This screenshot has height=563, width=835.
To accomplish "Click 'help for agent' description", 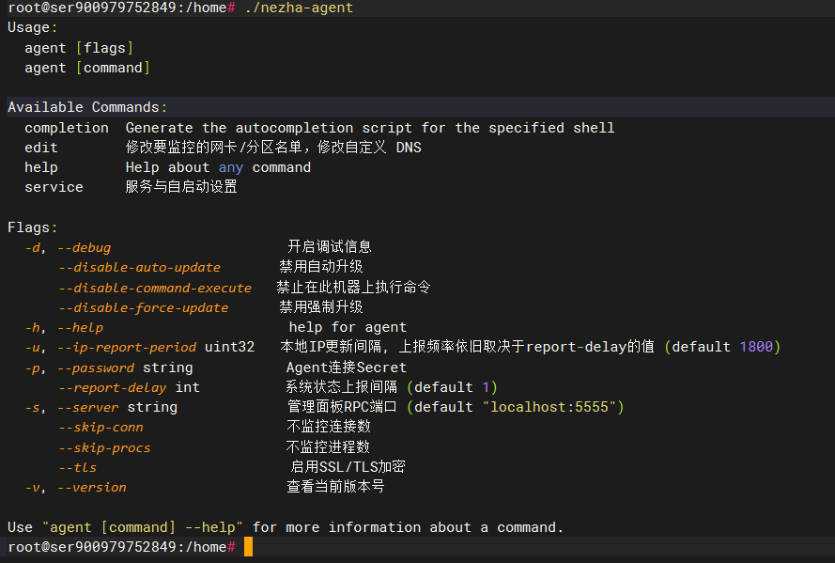I will pyautogui.click(x=348, y=327).
